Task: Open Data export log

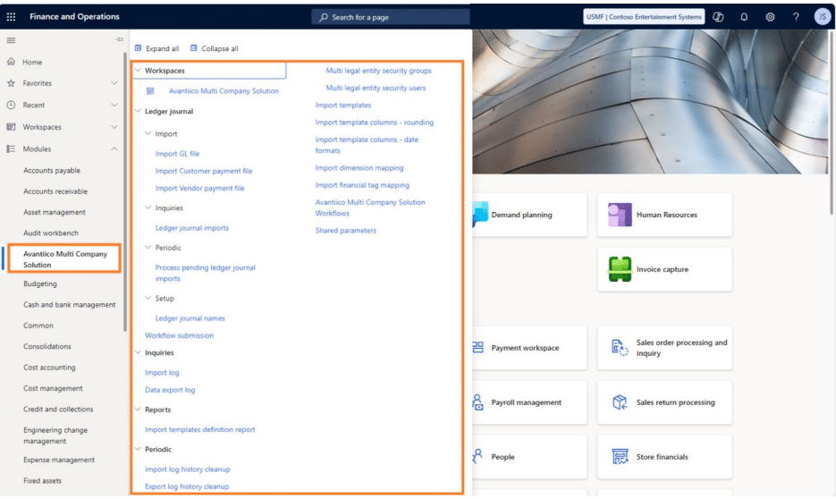Action: 170,390
